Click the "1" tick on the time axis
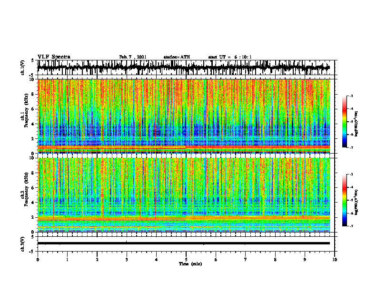Image resolution: width=377 pixels, height=291 pixels. tap(67, 260)
